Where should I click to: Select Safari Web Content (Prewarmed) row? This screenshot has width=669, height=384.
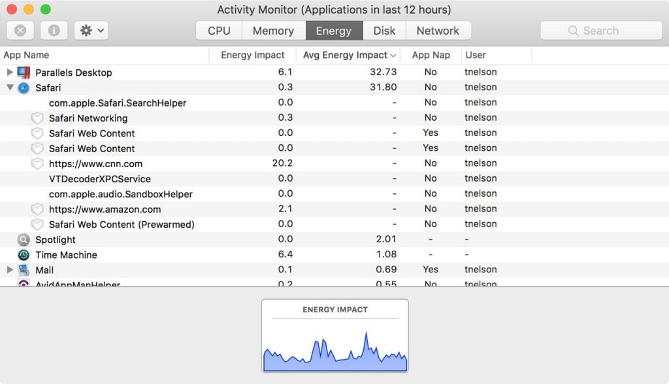tap(334, 225)
